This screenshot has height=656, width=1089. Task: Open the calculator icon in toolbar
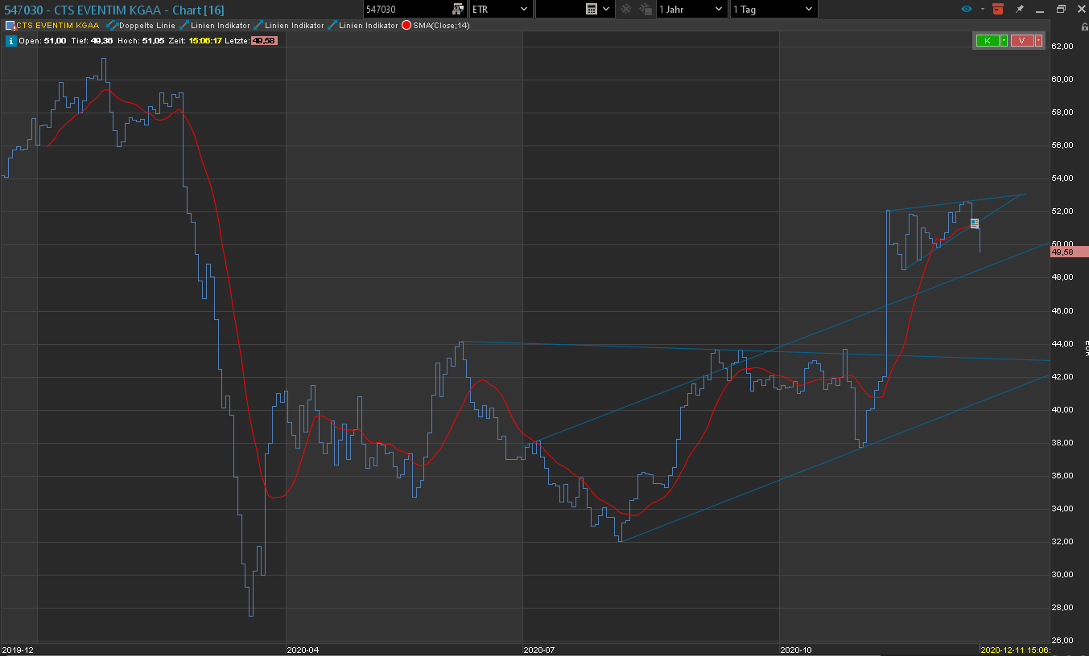pos(592,9)
